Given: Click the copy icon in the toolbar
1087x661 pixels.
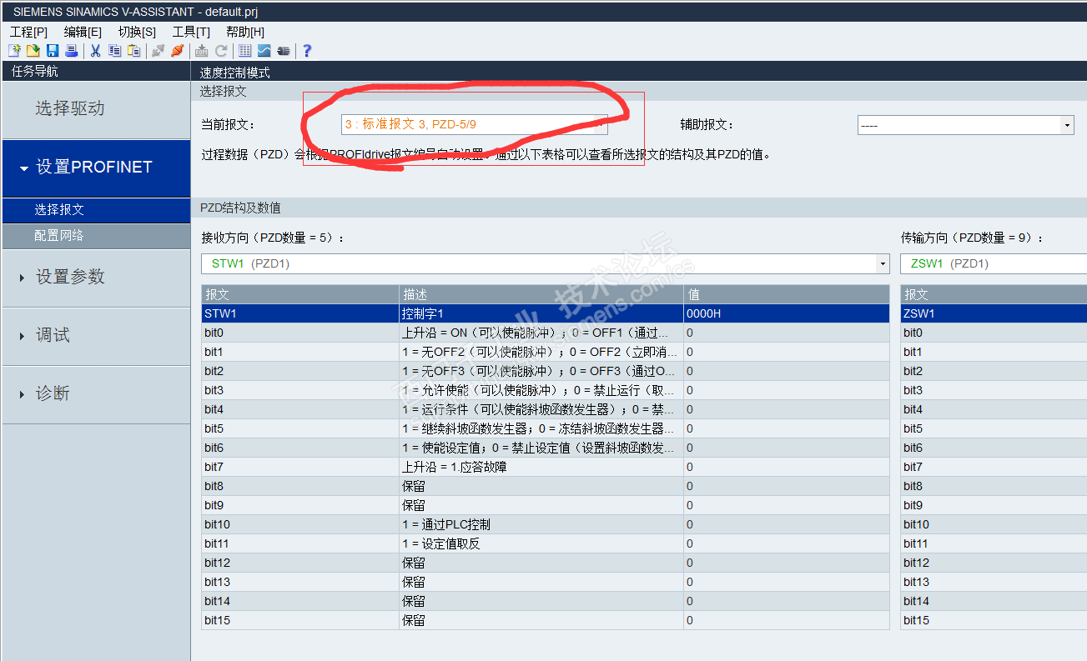Looking at the screenshot, I should click(x=114, y=51).
